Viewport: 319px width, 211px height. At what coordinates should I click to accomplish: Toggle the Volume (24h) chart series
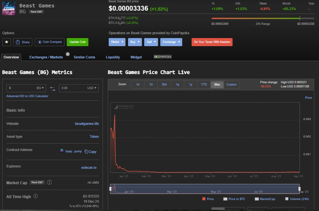click(x=287, y=199)
